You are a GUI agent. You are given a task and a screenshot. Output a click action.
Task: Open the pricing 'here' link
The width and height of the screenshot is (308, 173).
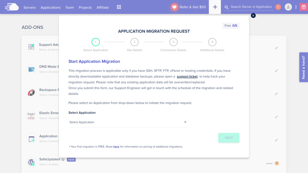pyautogui.click(x=116, y=147)
